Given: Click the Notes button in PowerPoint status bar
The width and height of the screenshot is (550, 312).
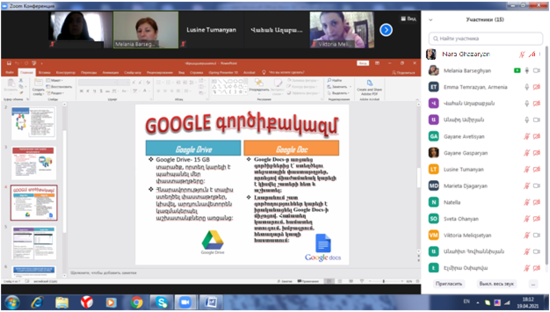Looking at the screenshot, I should click(x=285, y=282).
